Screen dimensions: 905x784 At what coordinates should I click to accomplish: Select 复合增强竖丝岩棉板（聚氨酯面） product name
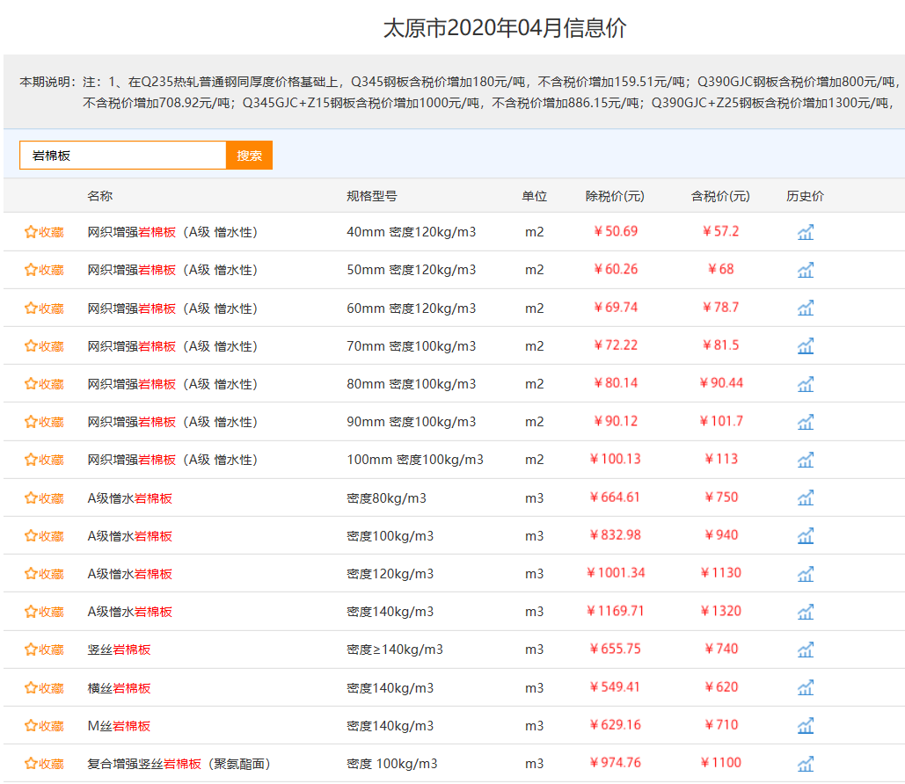tap(179, 764)
